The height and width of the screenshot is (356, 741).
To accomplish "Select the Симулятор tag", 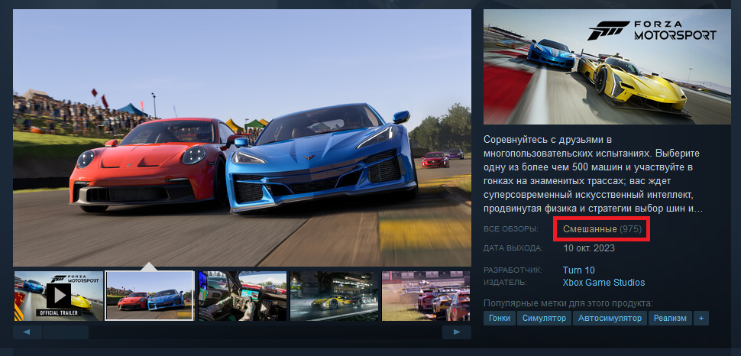I will (544, 318).
